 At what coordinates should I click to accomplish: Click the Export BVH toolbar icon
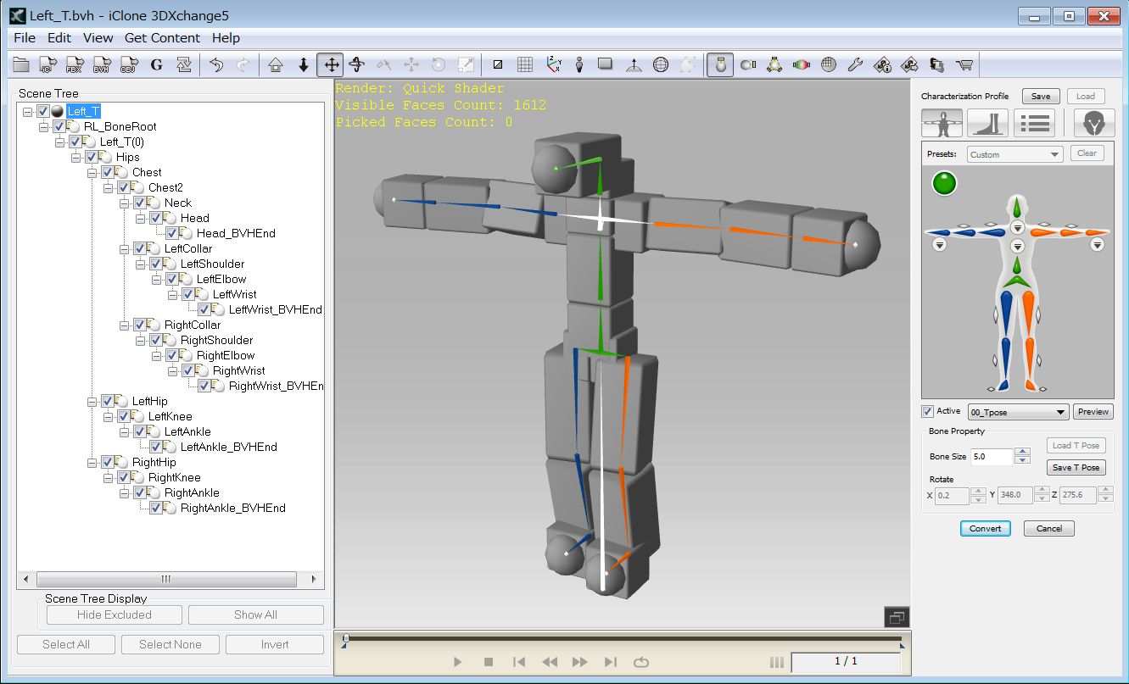click(x=102, y=64)
